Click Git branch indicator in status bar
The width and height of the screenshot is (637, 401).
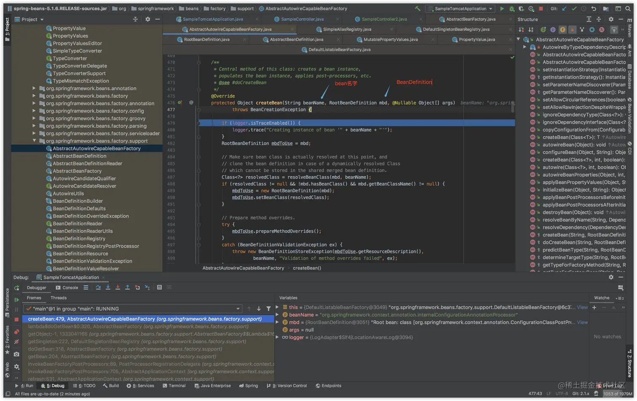pyautogui.click(x=581, y=394)
